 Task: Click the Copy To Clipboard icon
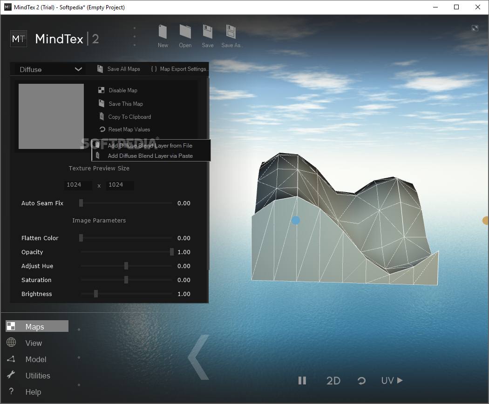102,116
